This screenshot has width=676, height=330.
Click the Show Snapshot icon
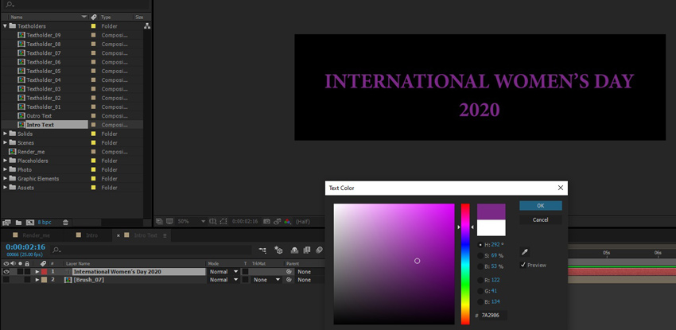tap(278, 221)
